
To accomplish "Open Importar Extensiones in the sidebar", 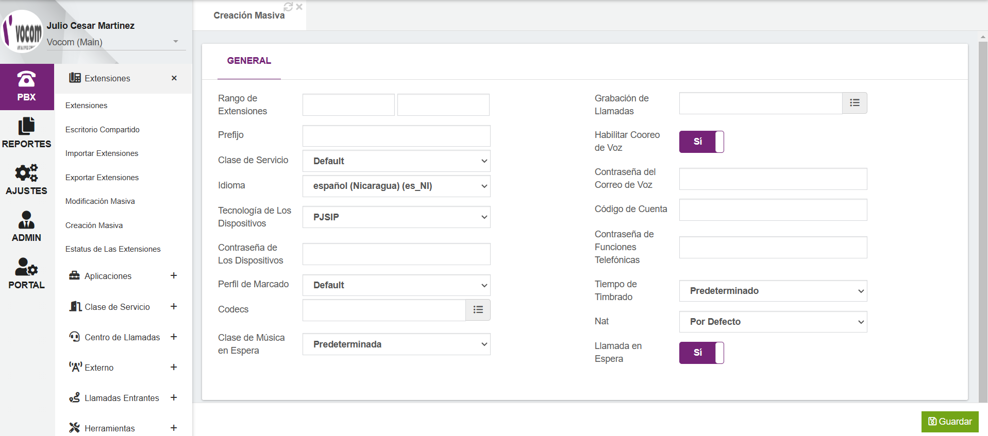I will click(102, 153).
